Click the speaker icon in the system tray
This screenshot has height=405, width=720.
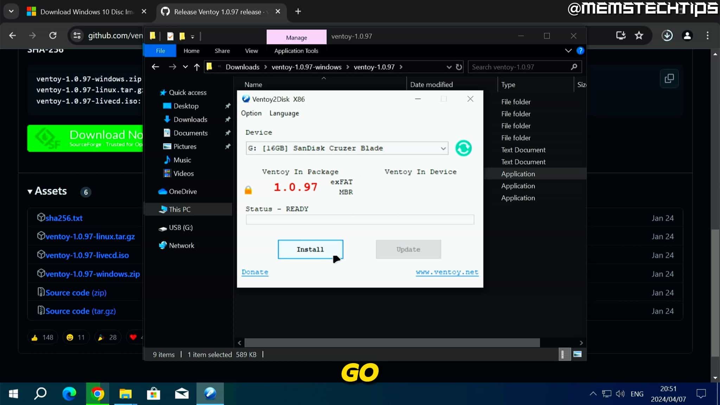pyautogui.click(x=620, y=393)
